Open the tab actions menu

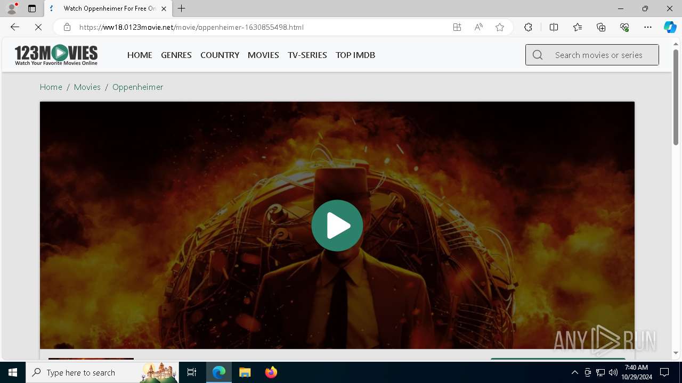coord(32,9)
